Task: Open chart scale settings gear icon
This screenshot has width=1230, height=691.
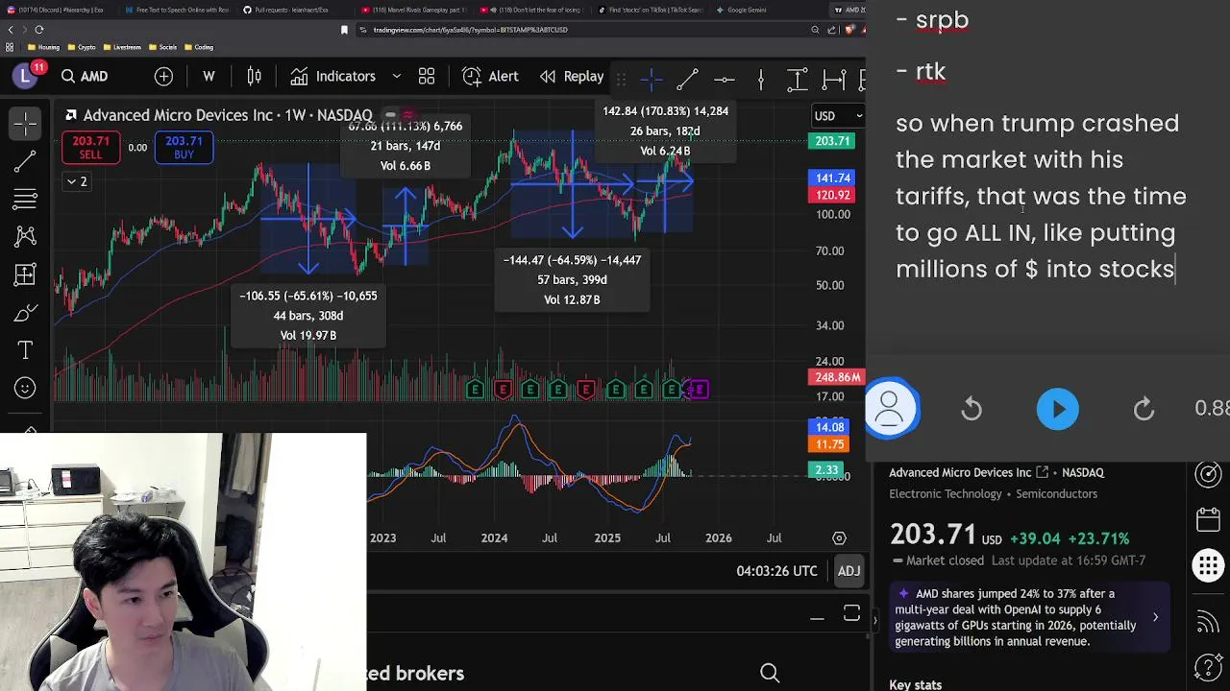Action: click(x=839, y=538)
